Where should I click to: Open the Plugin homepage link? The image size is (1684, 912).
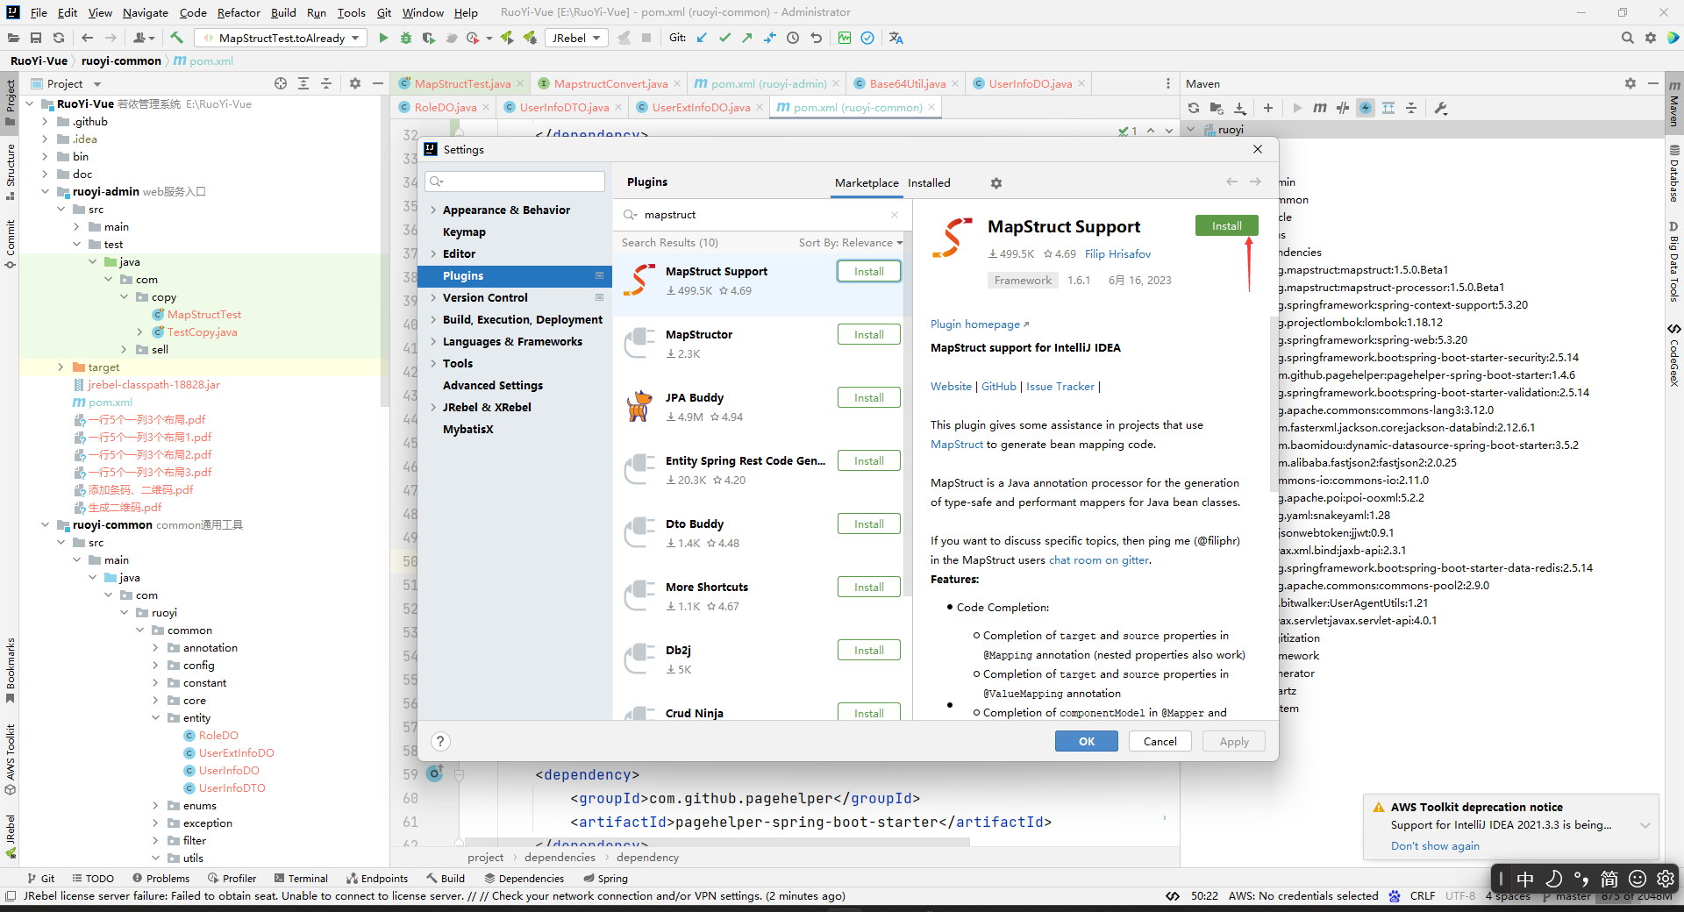[x=974, y=324]
